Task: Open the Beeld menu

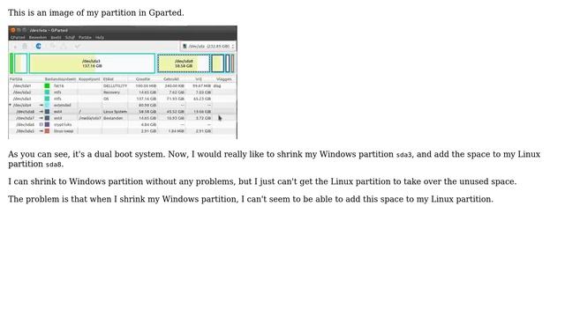Action: (56, 37)
